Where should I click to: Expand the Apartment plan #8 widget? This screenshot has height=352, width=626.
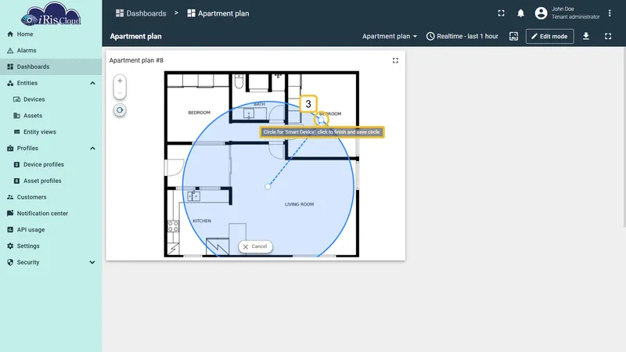click(x=395, y=61)
